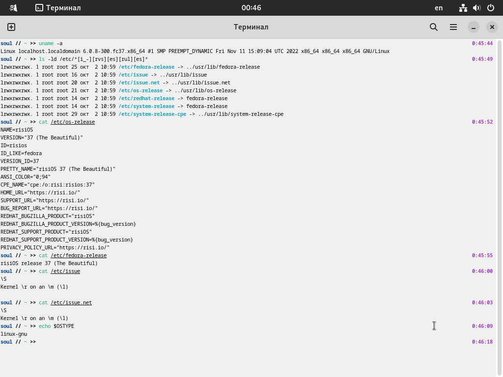The width and height of the screenshot is (503, 377).
Task: Open the clock showing 00:46
Action: click(x=251, y=8)
